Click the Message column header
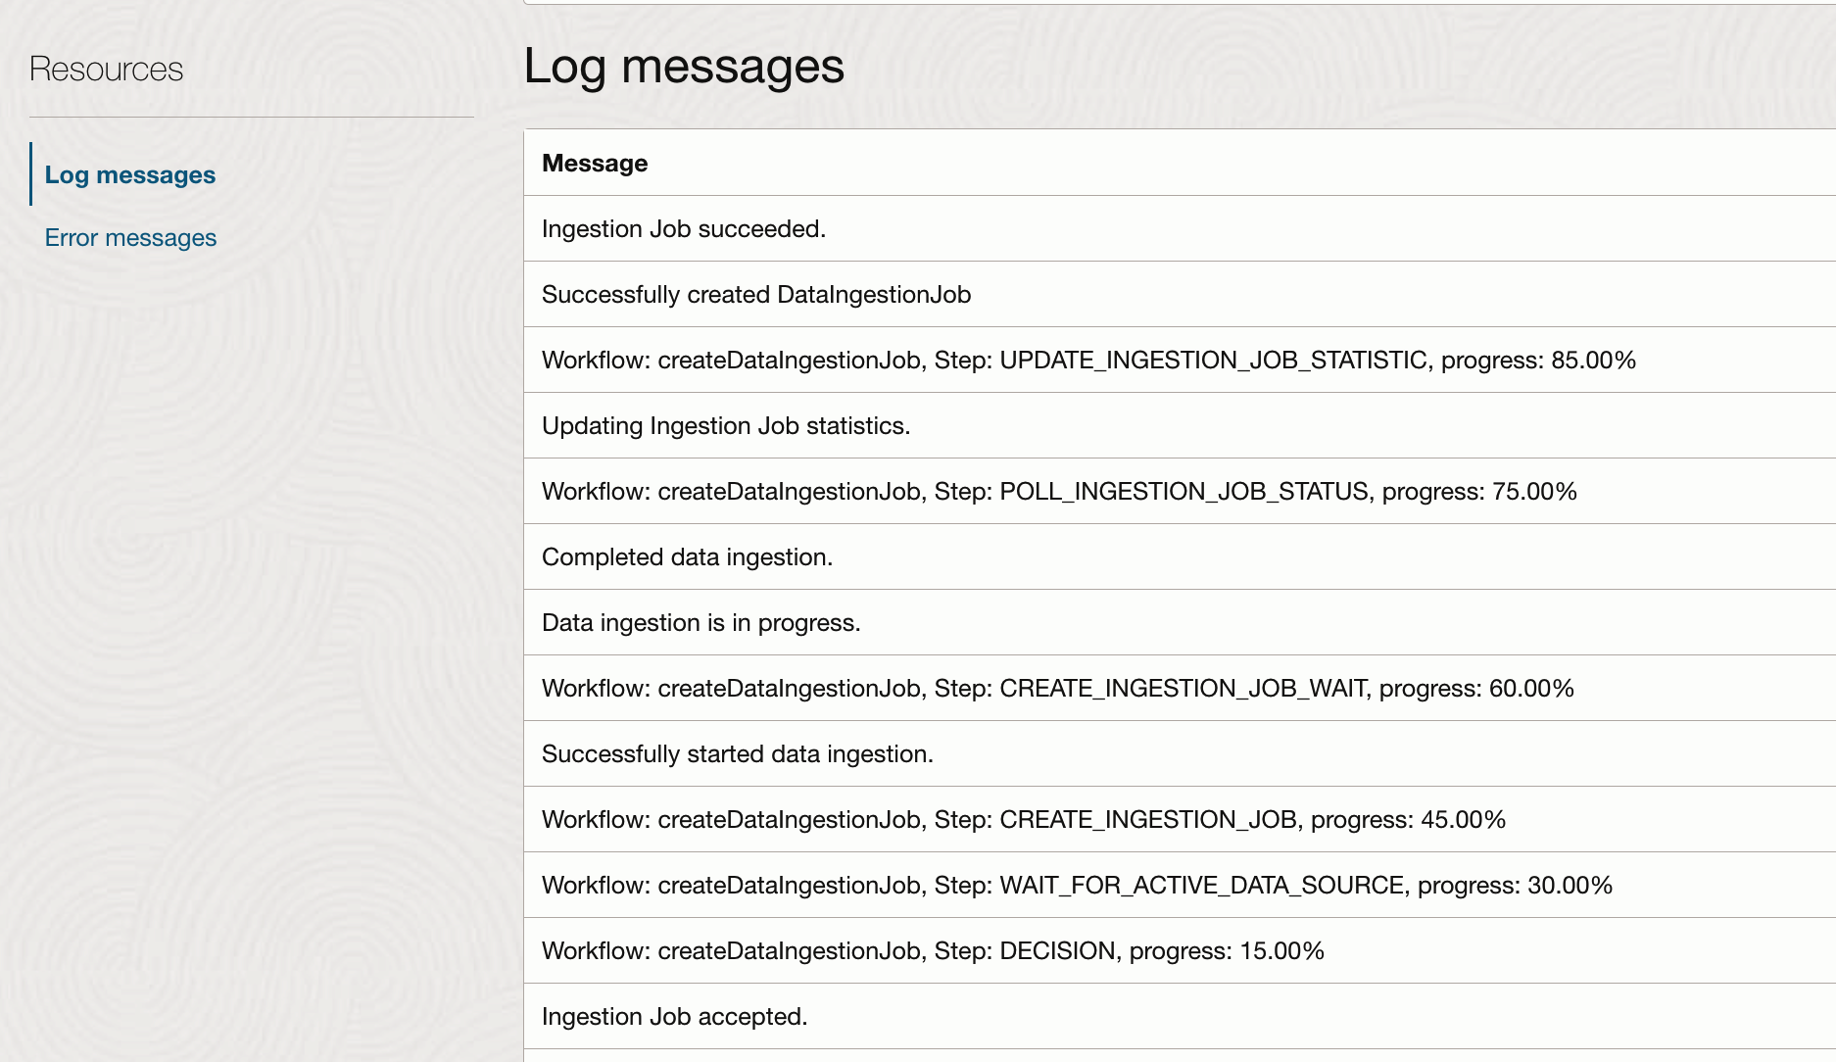1836x1062 pixels. coord(595,164)
